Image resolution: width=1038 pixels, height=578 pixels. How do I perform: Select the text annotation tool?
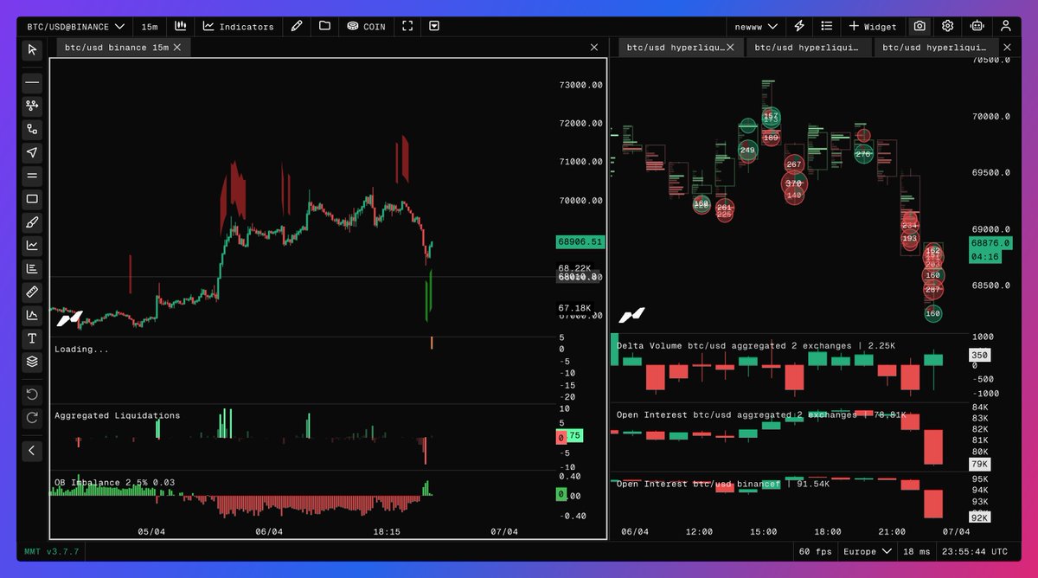(32, 338)
